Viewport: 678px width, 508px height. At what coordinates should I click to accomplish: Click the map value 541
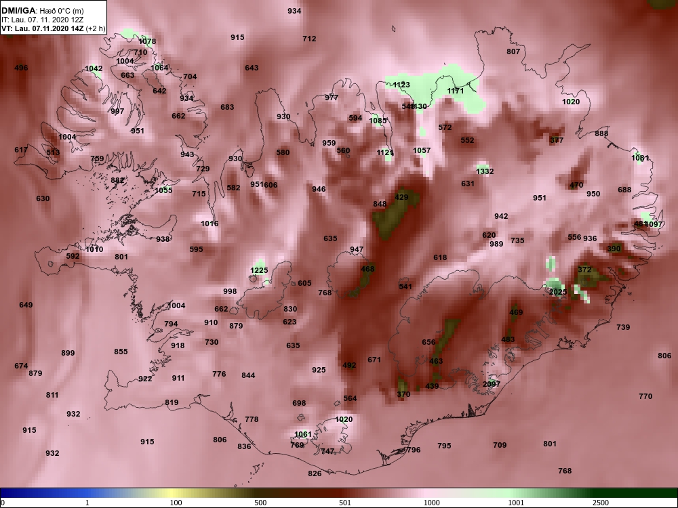[x=405, y=287]
